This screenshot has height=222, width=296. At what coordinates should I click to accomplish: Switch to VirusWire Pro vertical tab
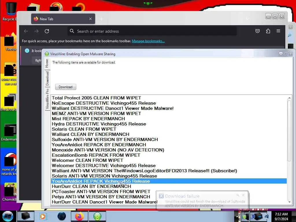pos(47,99)
